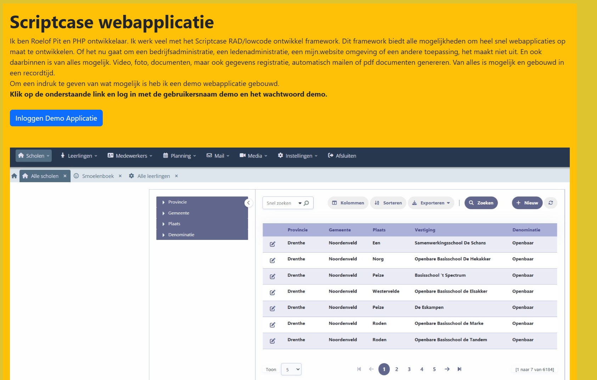This screenshot has width=597, height=380.
Task: Open the Exporteren dropdown
Action: coord(431,203)
